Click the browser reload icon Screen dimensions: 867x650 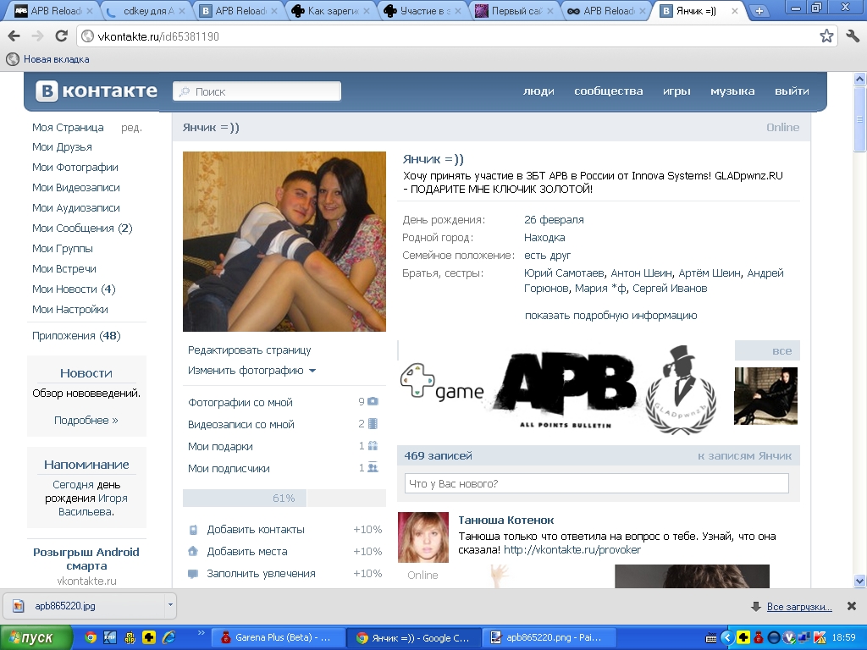coord(61,36)
